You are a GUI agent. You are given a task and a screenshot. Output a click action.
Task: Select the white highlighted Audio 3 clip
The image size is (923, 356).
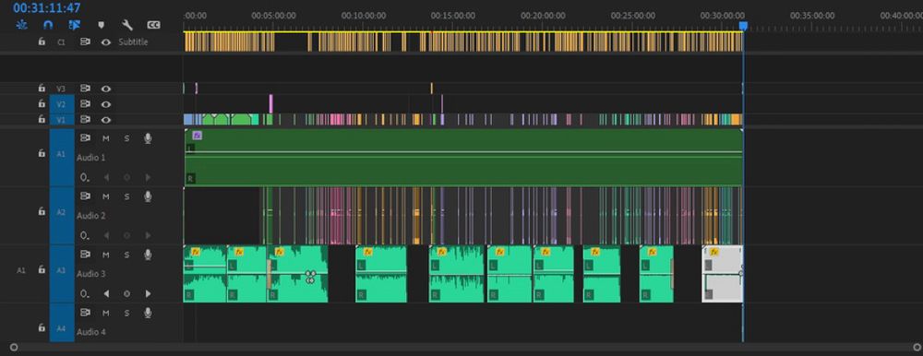coord(723,274)
